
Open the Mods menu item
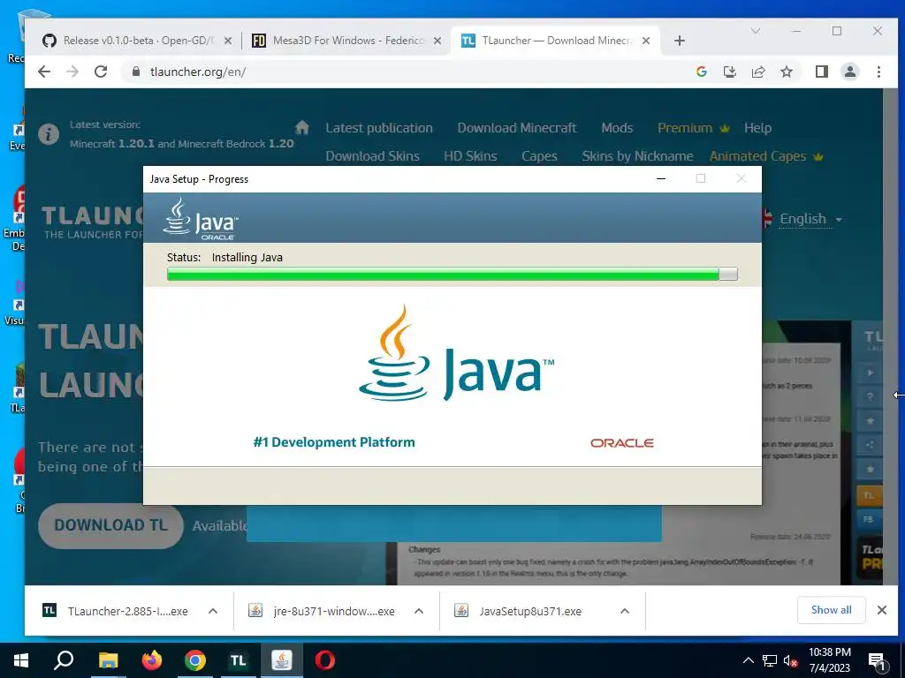pyautogui.click(x=617, y=128)
